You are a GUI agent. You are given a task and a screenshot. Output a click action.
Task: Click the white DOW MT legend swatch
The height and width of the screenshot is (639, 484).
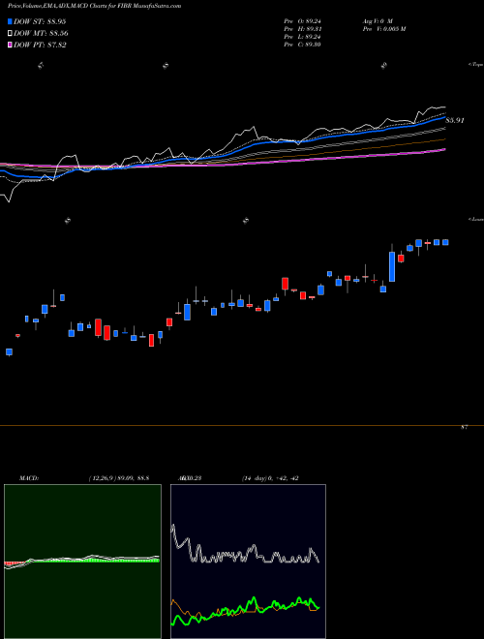tap(10, 34)
